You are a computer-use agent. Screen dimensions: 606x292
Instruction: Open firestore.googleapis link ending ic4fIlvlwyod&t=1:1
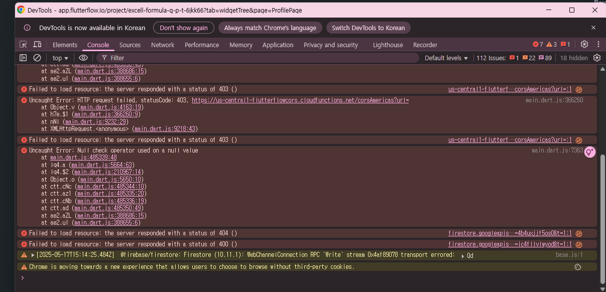[510, 244]
